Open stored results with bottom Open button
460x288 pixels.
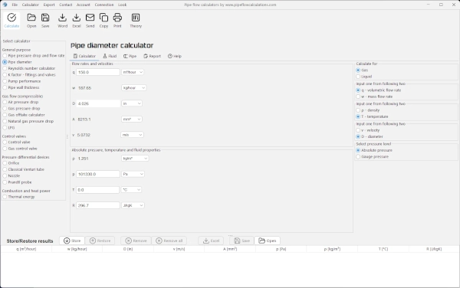click(268, 241)
